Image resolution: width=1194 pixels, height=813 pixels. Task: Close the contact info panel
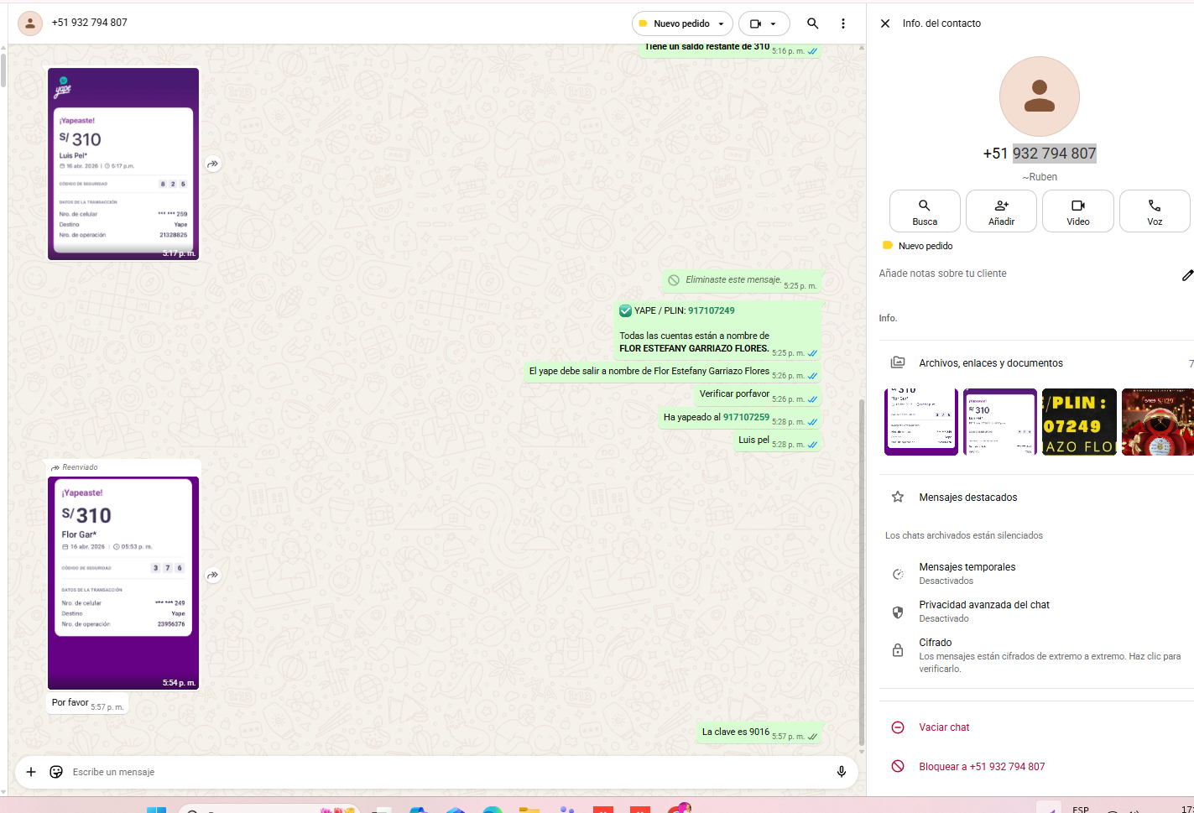(884, 23)
